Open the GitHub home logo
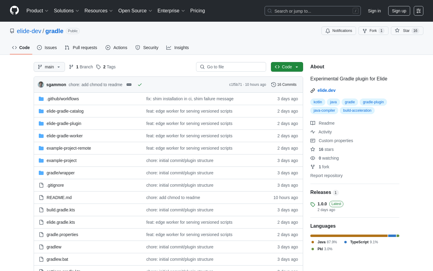The width and height of the screenshot is (433, 271). 14,11
